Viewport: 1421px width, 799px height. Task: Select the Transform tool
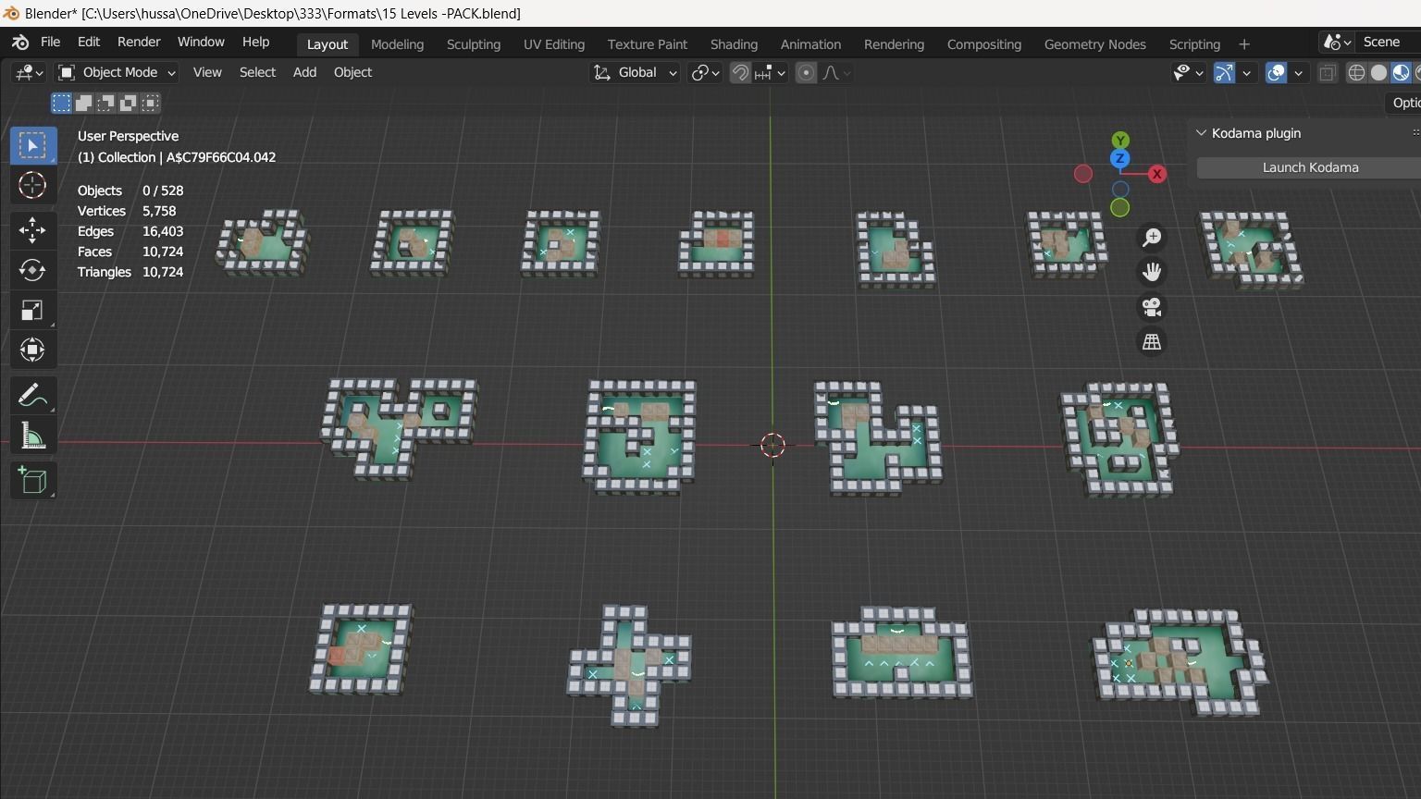click(32, 350)
